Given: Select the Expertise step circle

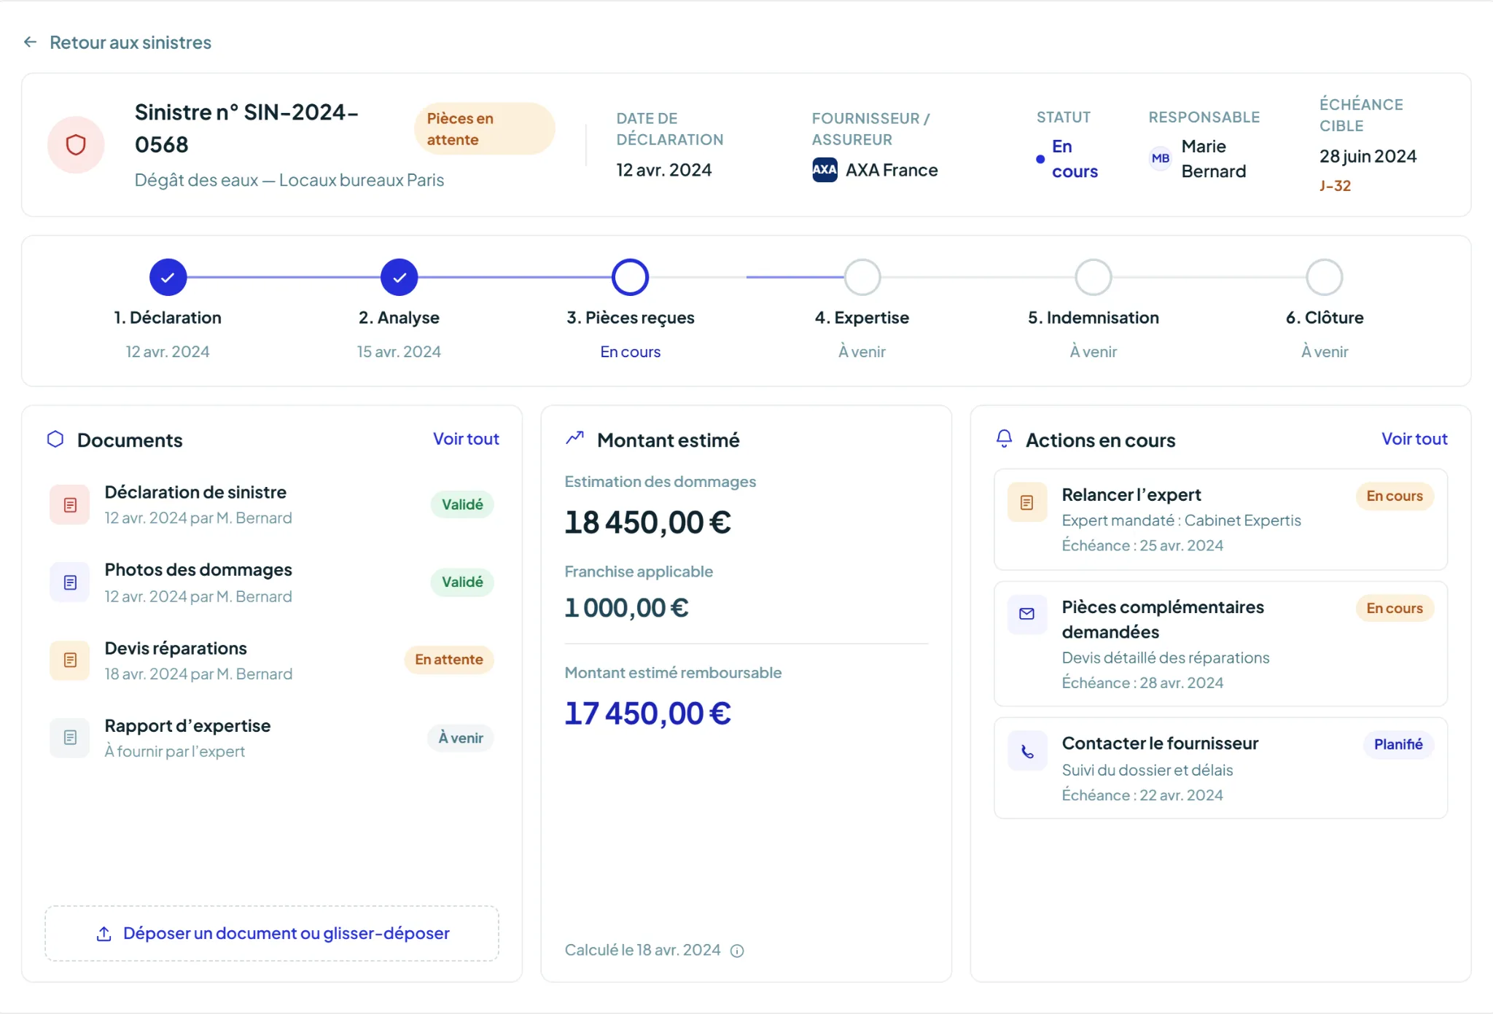Looking at the screenshot, I should pyautogui.click(x=862, y=277).
